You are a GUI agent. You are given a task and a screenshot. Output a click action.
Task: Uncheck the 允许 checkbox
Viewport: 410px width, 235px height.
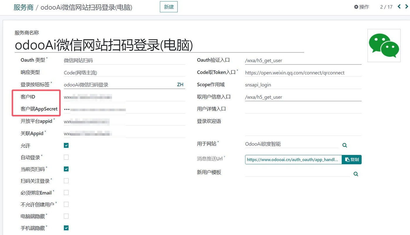(x=66, y=145)
